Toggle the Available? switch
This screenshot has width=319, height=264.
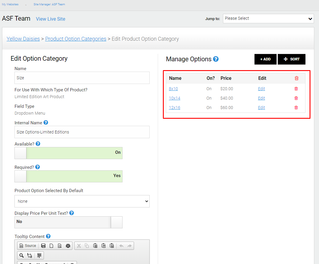tap(68, 153)
